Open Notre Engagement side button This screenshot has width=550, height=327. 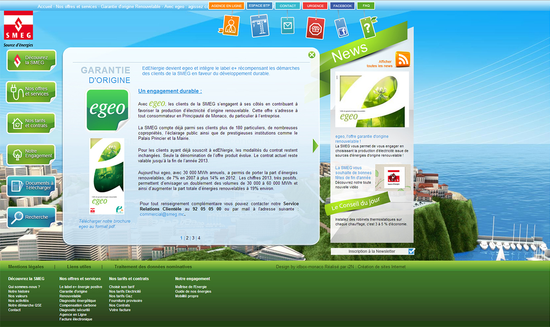click(x=31, y=154)
